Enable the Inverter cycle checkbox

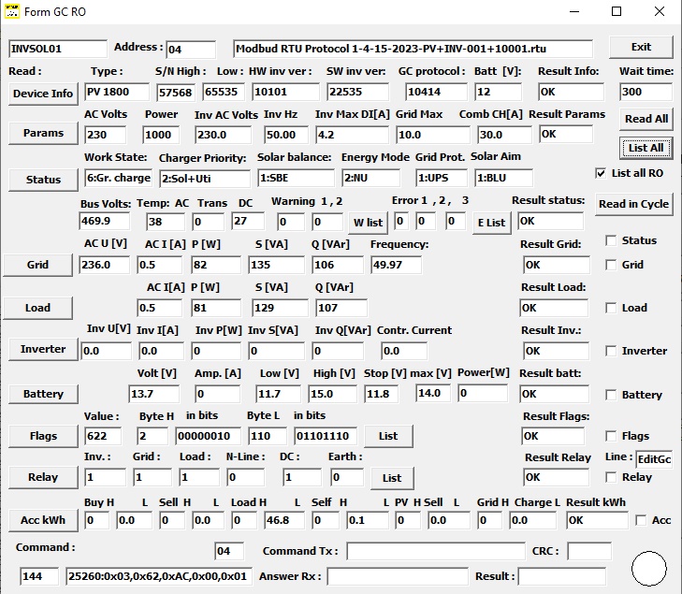(611, 351)
